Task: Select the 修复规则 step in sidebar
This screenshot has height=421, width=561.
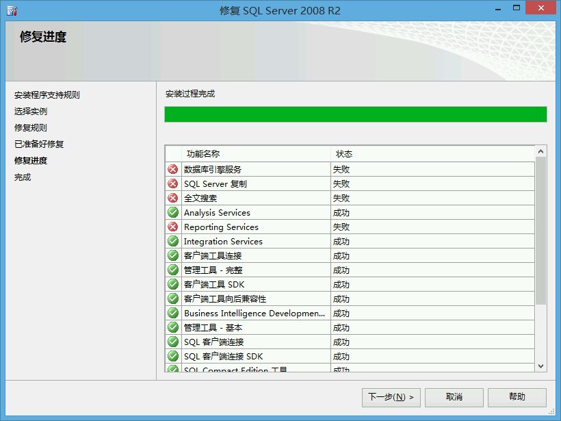Action: pos(31,128)
